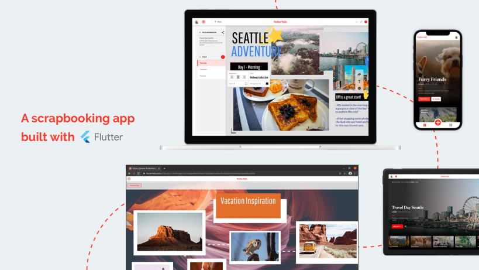Open the Pathway Gothic One font dropdown

point(259,77)
